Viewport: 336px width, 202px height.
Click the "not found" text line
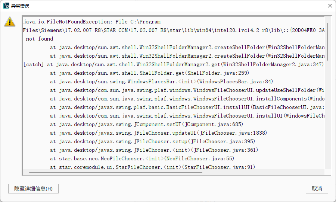pos(40,39)
